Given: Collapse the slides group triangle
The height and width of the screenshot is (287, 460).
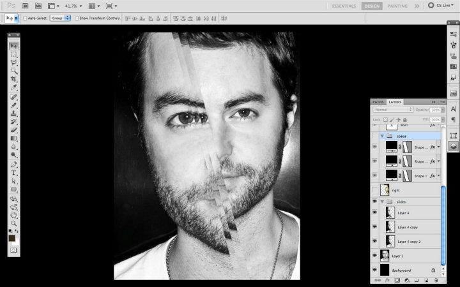Looking at the screenshot, I should coord(382,202).
